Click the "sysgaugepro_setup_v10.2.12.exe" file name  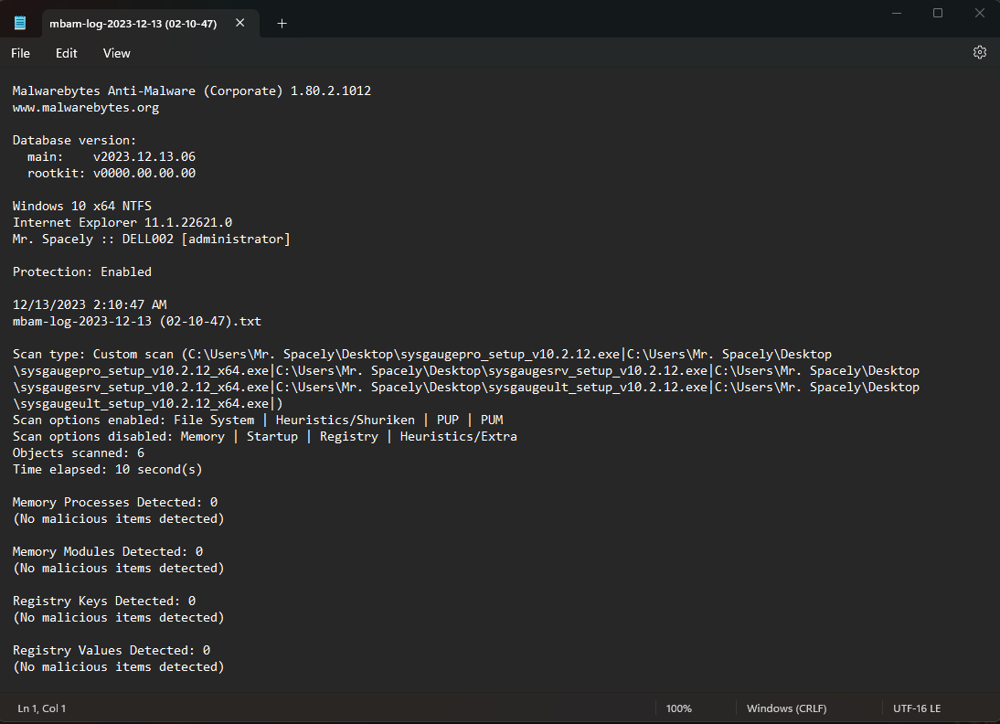(x=510, y=355)
